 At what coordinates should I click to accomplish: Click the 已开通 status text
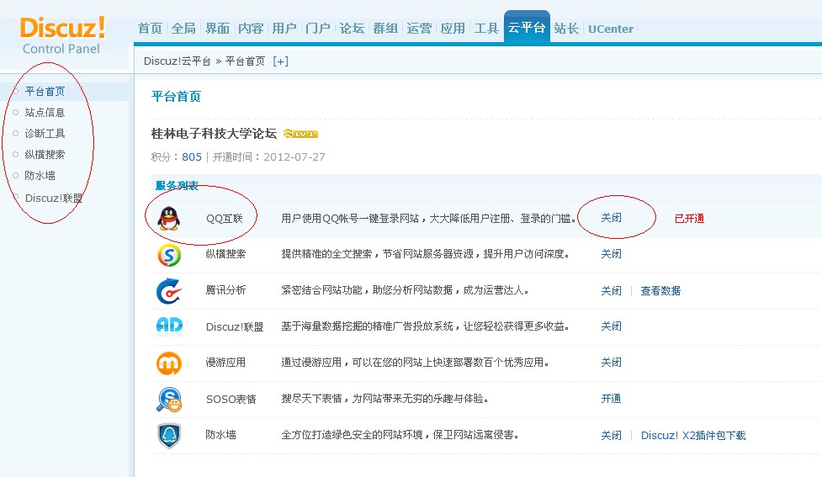689,218
